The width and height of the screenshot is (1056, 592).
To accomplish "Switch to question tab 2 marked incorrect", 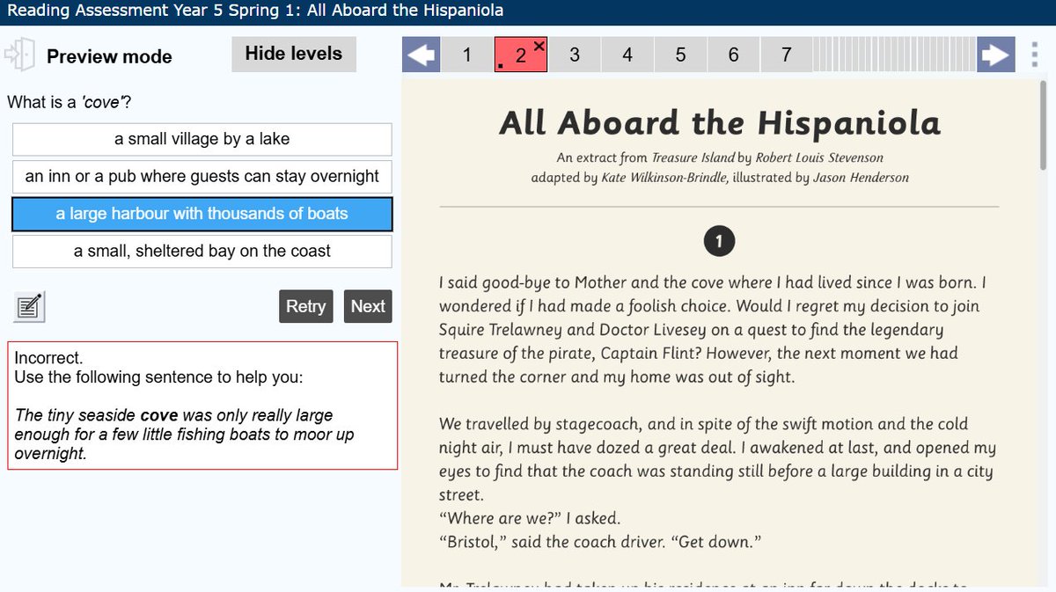I will (520, 55).
